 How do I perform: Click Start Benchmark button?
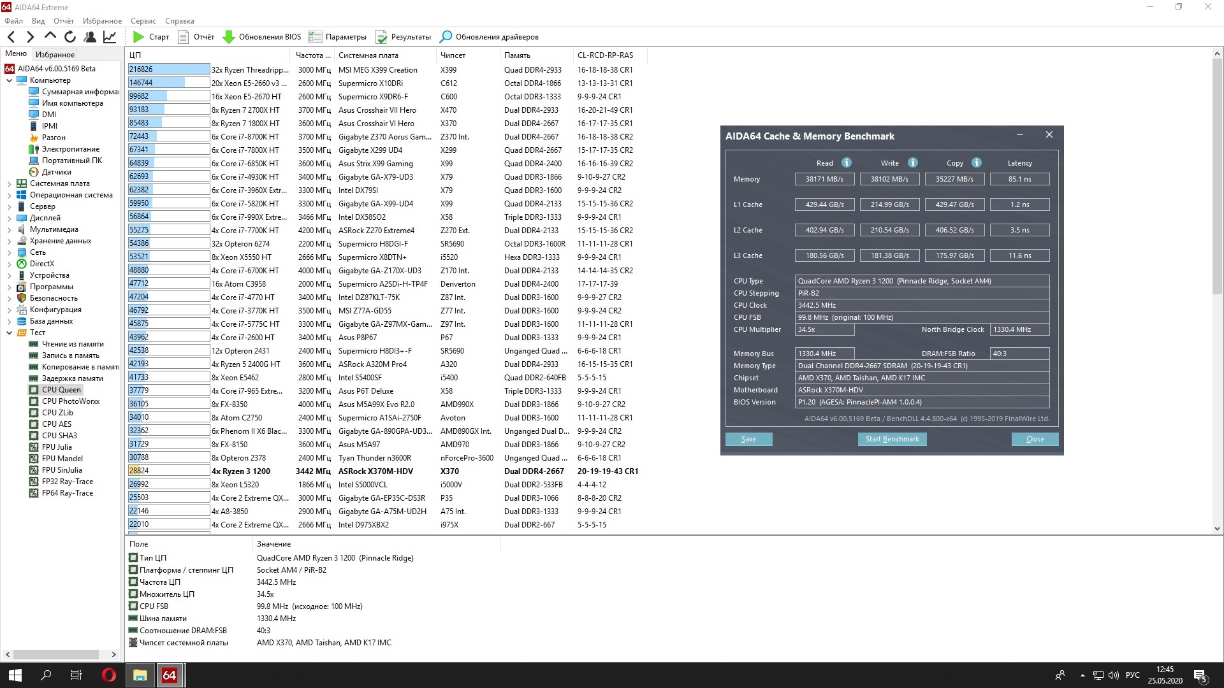892,439
